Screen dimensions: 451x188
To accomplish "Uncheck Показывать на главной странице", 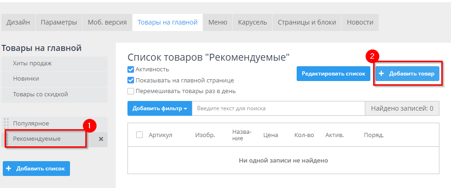I will point(131,80).
